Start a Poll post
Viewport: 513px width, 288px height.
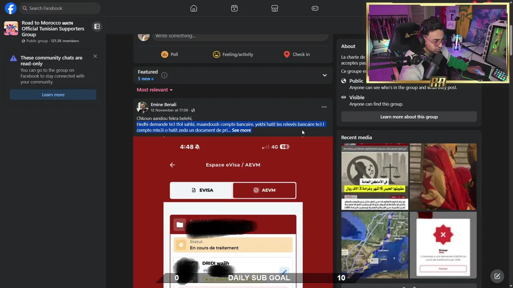coord(170,54)
